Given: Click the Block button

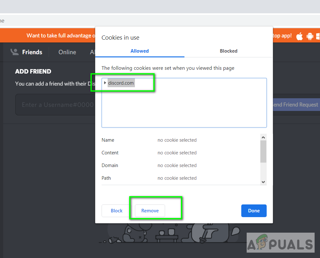Looking at the screenshot, I should 117,211.
